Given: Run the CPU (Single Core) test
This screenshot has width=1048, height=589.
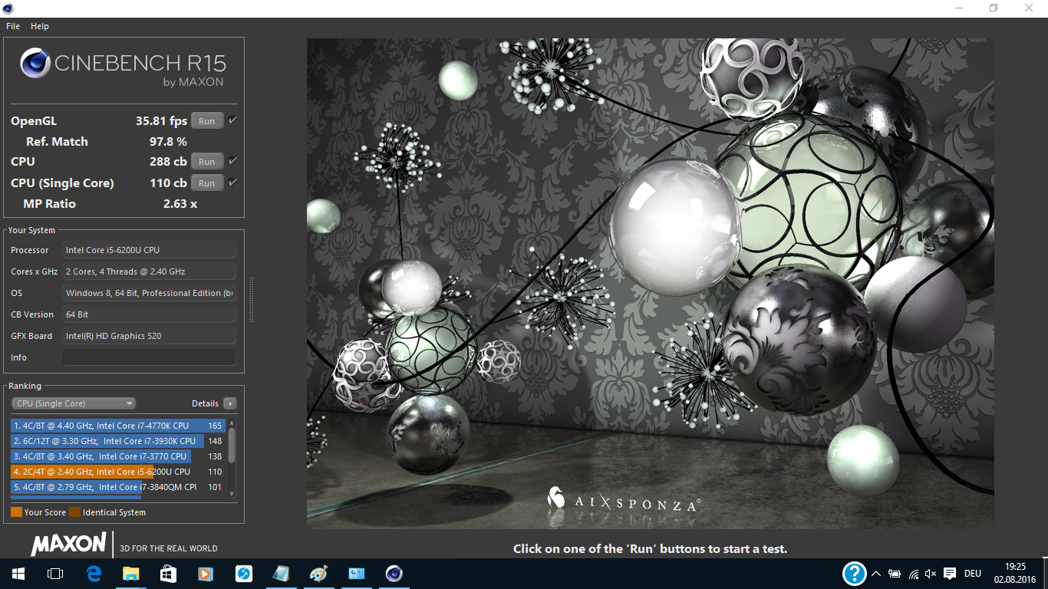Looking at the screenshot, I should [207, 183].
